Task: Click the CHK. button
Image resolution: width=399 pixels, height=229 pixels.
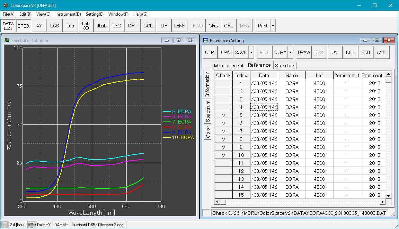Action: coord(319,52)
